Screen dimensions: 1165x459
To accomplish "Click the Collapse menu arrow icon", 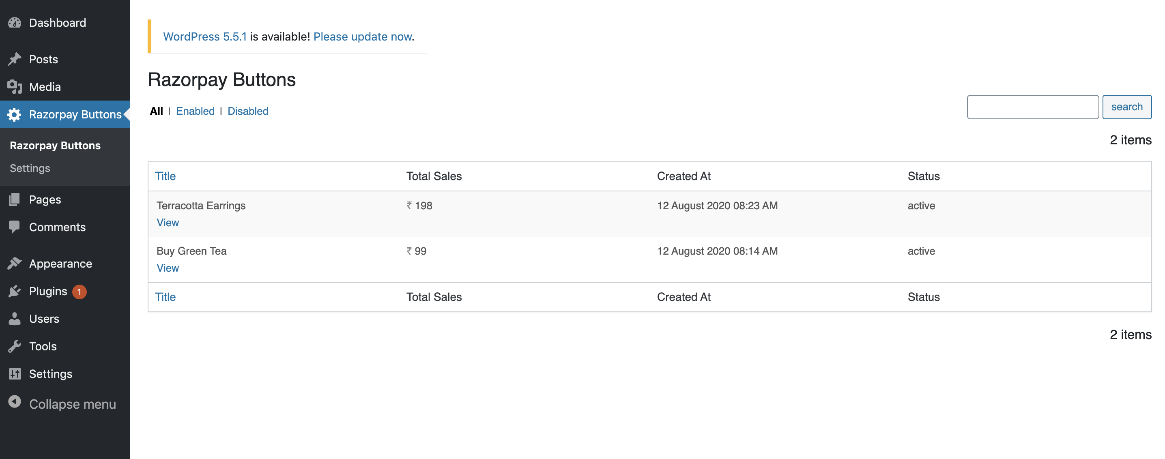I will click(x=15, y=401).
